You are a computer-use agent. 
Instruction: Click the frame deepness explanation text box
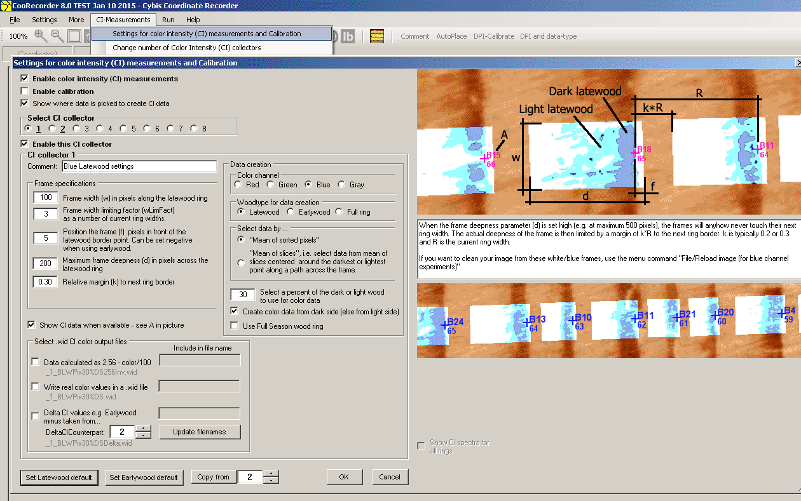(x=609, y=249)
